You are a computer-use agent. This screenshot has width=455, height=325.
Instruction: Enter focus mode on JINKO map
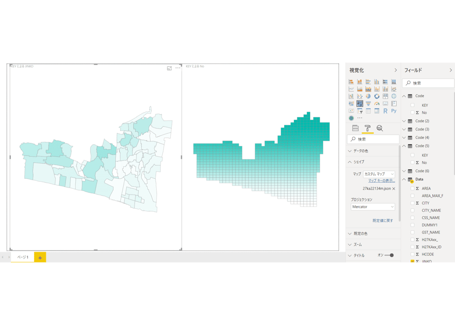click(169, 68)
